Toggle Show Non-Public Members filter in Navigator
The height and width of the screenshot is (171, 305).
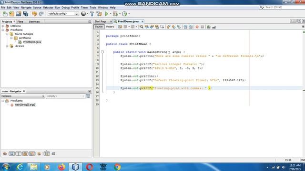coord(25,153)
